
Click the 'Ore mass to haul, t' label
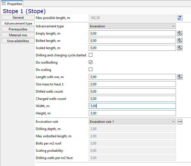(x=50, y=84)
